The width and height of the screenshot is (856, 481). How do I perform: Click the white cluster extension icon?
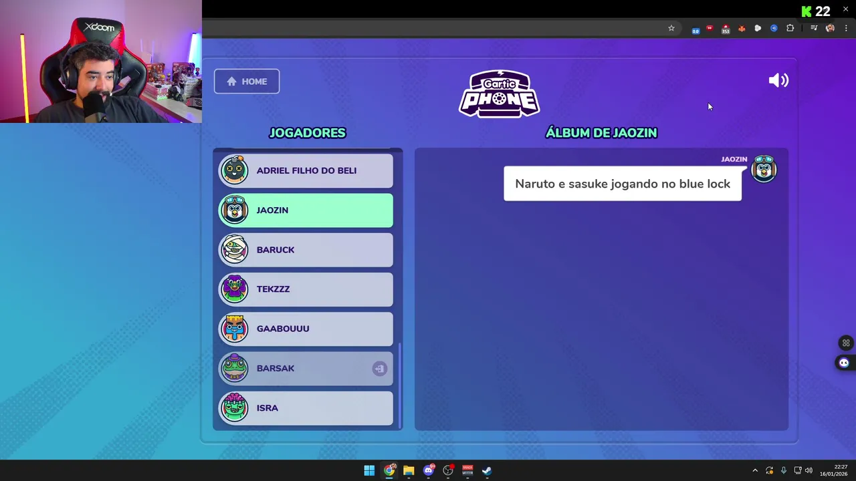758,28
